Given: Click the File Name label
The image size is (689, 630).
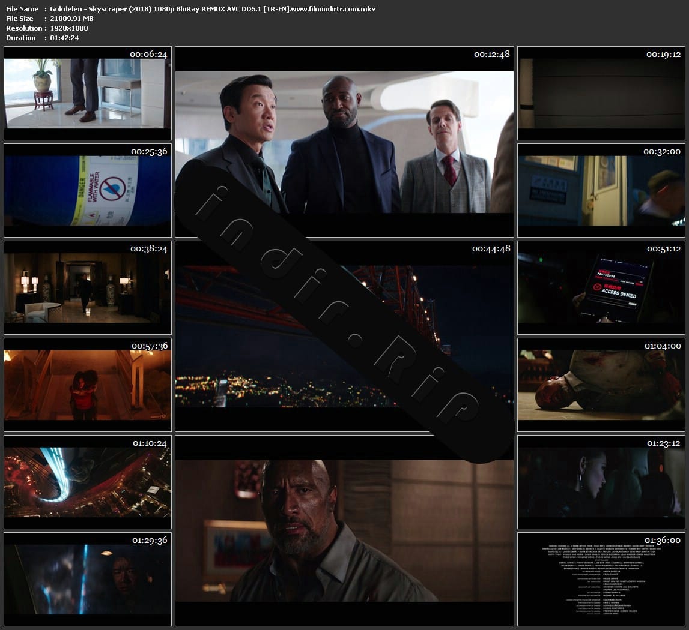Looking at the screenshot, I should coord(22,9).
